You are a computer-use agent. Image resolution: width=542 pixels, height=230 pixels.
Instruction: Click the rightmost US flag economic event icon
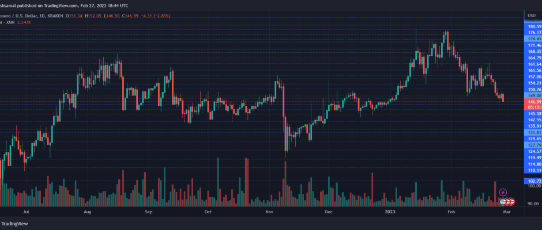pos(511,201)
